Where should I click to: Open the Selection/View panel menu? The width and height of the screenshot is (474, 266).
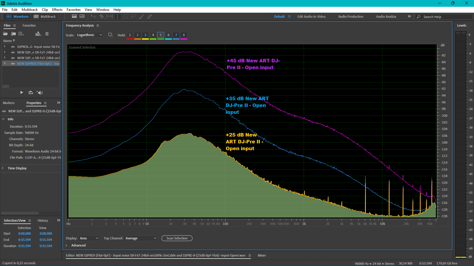point(30,221)
